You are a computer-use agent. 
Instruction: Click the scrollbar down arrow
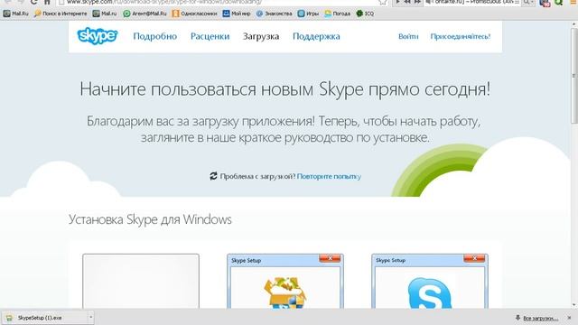tap(574, 305)
